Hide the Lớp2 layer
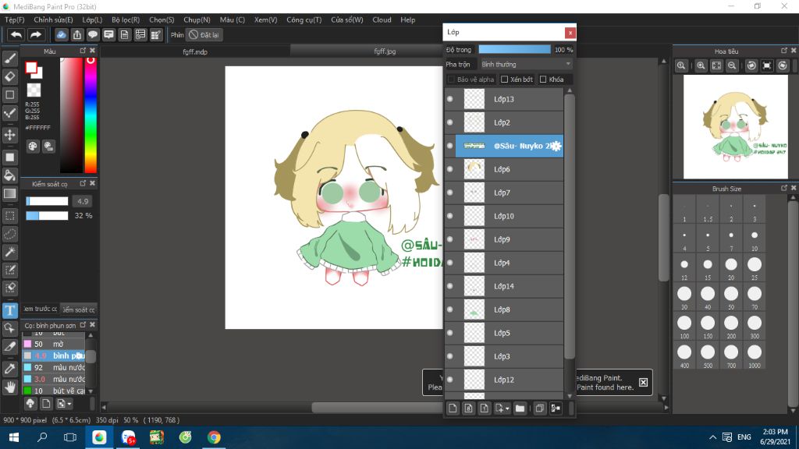Image resolution: width=799 pixels, height=449 pixels. pyautogui.click(x=450, y=122)
